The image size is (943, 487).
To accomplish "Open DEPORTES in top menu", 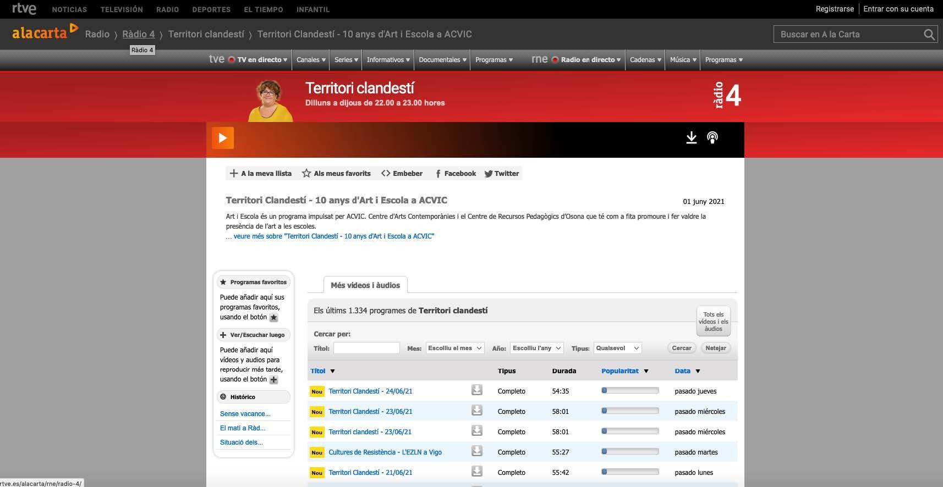I will click(x=211, y=9).
